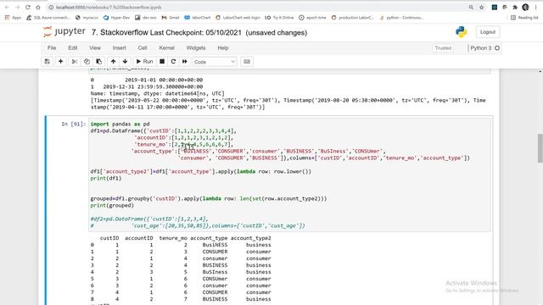
Task: Open the Apps bookmark
Action: tap(13, 17)
